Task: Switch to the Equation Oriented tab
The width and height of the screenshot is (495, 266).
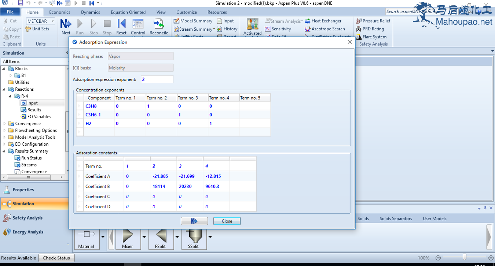Action: [128, 12]
